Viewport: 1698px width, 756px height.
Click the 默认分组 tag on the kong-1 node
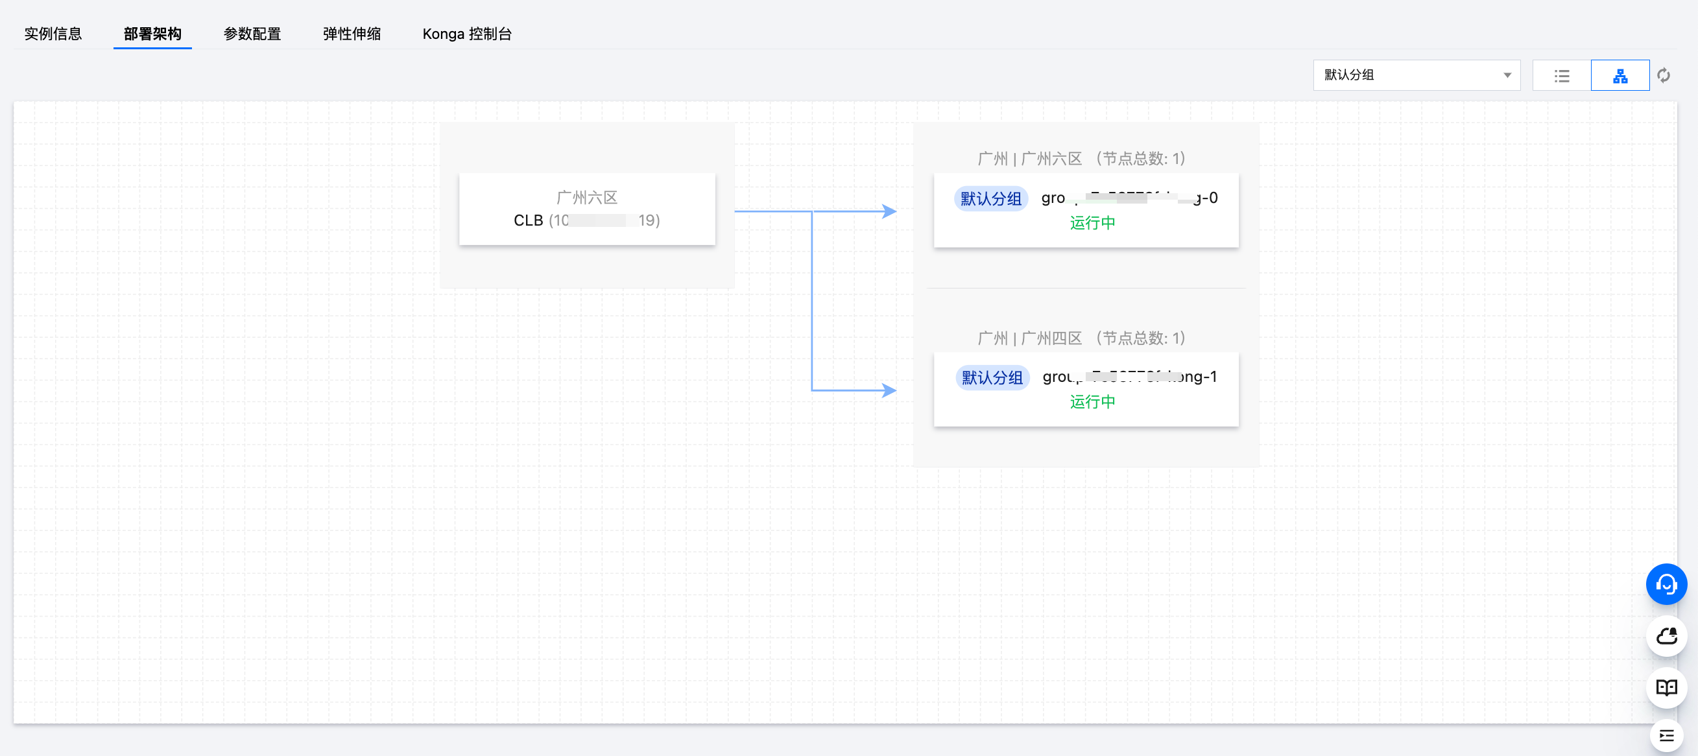[x=992, y=377]
